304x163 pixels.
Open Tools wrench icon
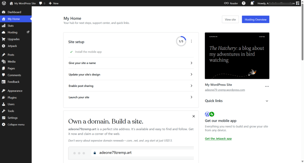[4, 111]
